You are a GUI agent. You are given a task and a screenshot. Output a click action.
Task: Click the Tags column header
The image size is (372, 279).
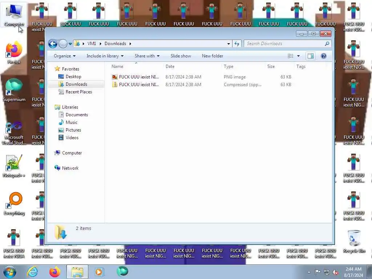(x=301, y=66)
